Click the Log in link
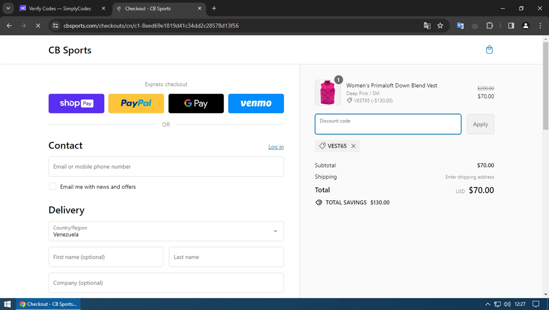 pyautogui.click(x=276, y=147)
